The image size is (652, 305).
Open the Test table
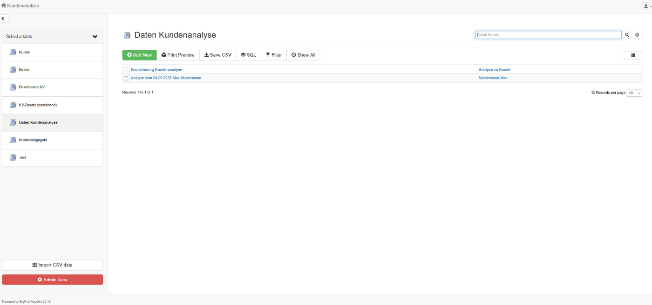pyautogui.click(x=53, y=158)
